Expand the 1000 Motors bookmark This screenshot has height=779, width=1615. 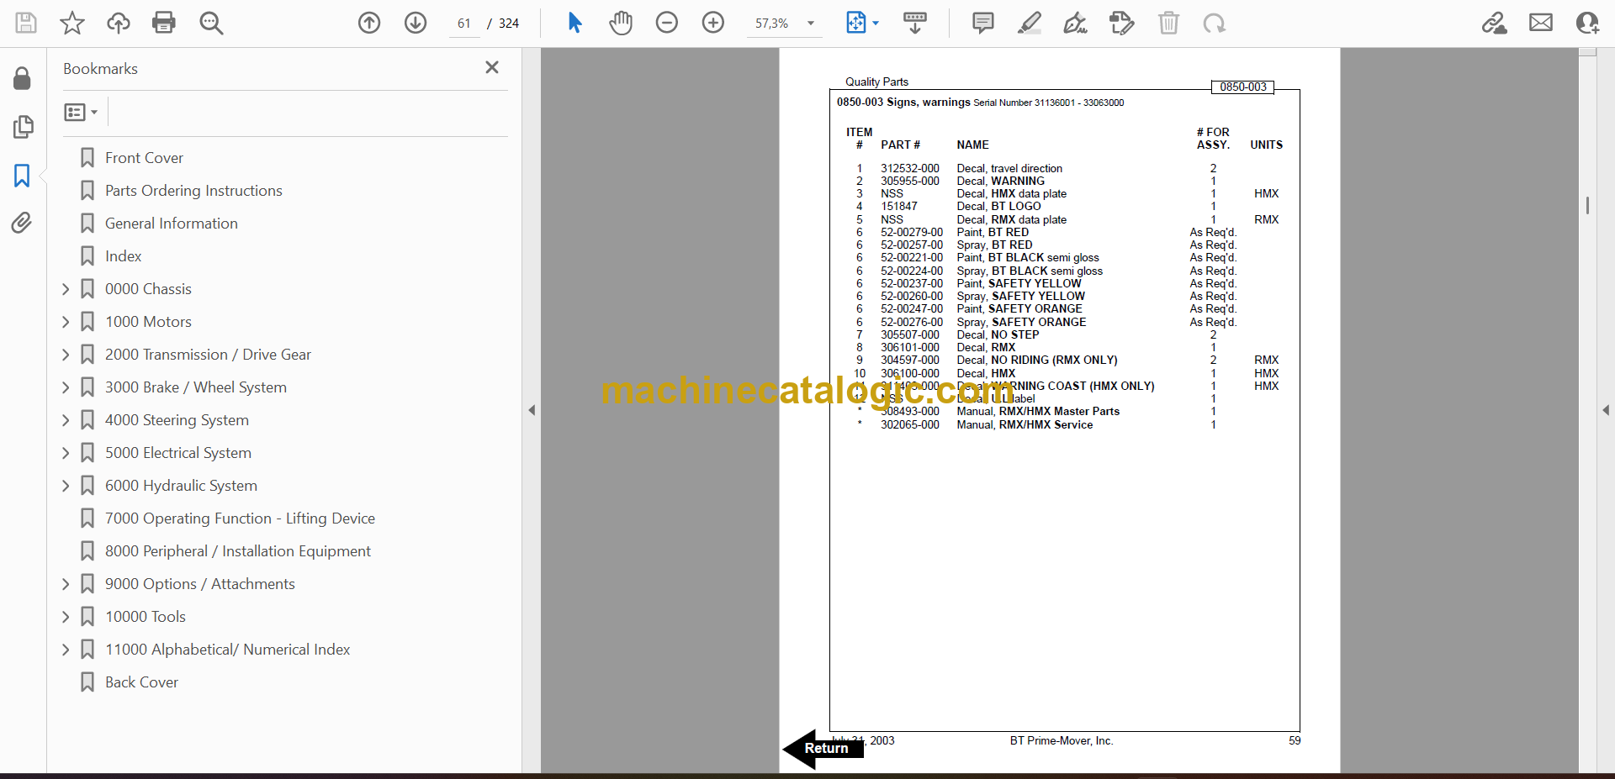pyautogui.click(x=66, y=322)
